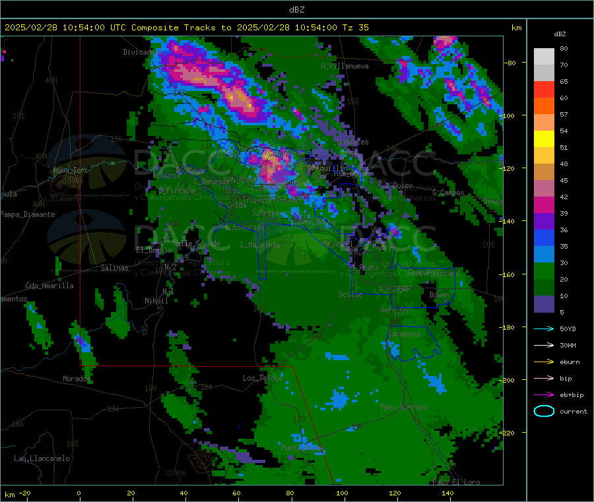Image resolution: width=594 pixels, height=502 pixels.
Task: Select the red 65–60 dBZ legend swatch
Action: (x=544, y=89)
